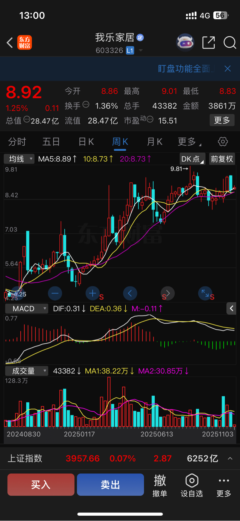Toggle the DK点 signal button
The width and height of the screenshot is (240, 521).
tap(192, 159)
